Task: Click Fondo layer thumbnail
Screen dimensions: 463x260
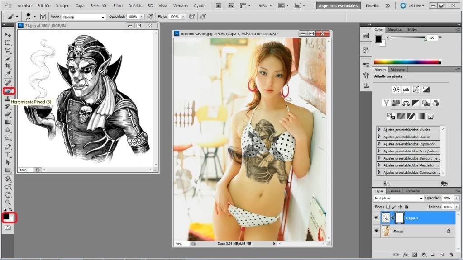Action: 386,231
